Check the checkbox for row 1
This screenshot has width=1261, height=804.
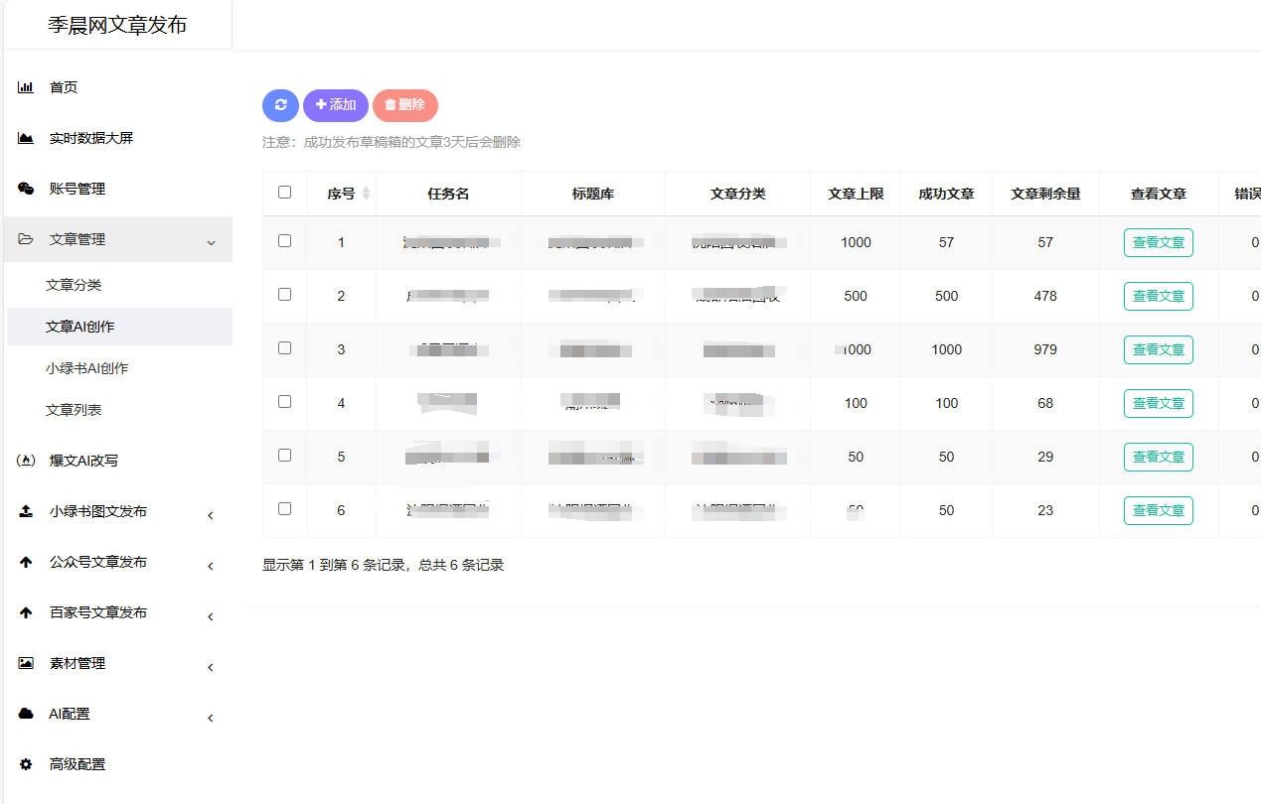284,242
